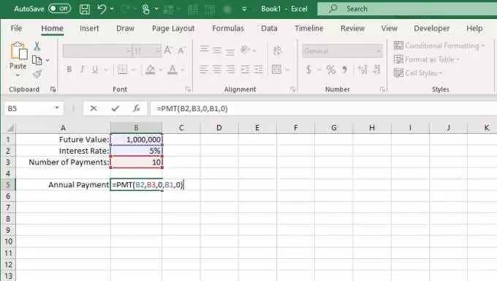Click the Align Right icon
The height and width of the screenshot is (281, 497).
(230, 70)
